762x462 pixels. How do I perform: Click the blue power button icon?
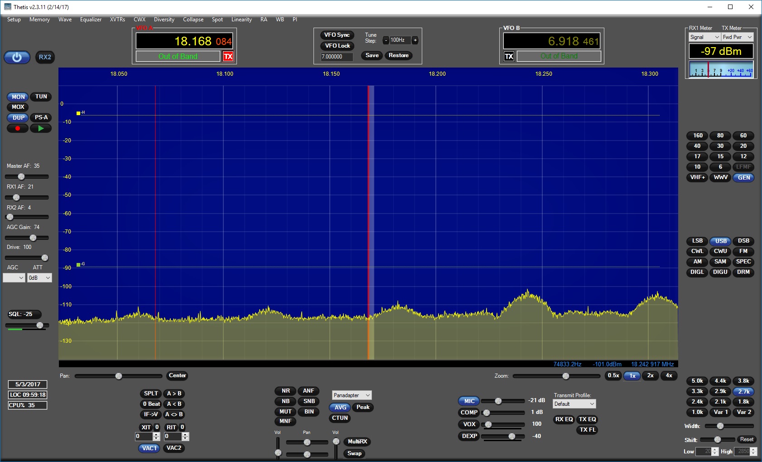[x=17, y=58]
